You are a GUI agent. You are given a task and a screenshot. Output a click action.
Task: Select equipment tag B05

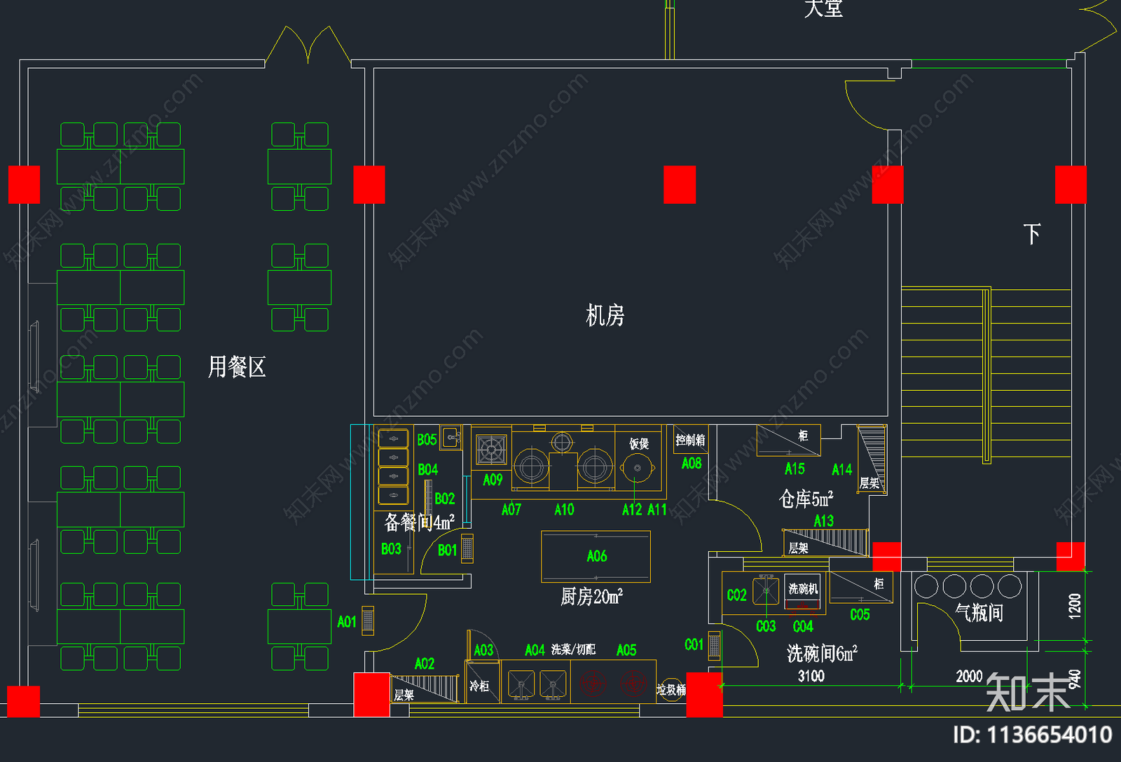(427, 440)
